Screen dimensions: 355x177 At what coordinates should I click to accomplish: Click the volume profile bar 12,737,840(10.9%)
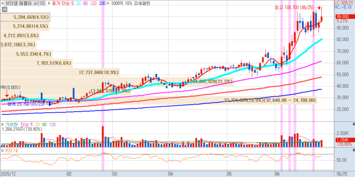60,72
